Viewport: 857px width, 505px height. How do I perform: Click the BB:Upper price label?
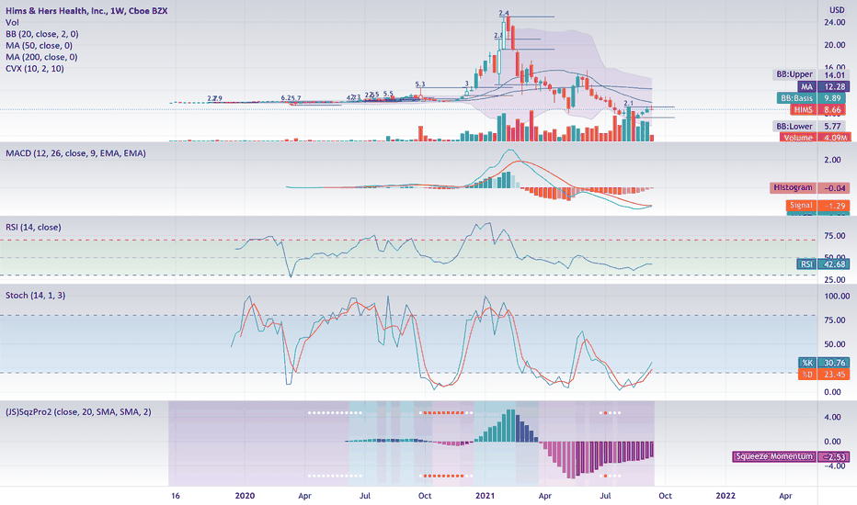tap(811, 74)
